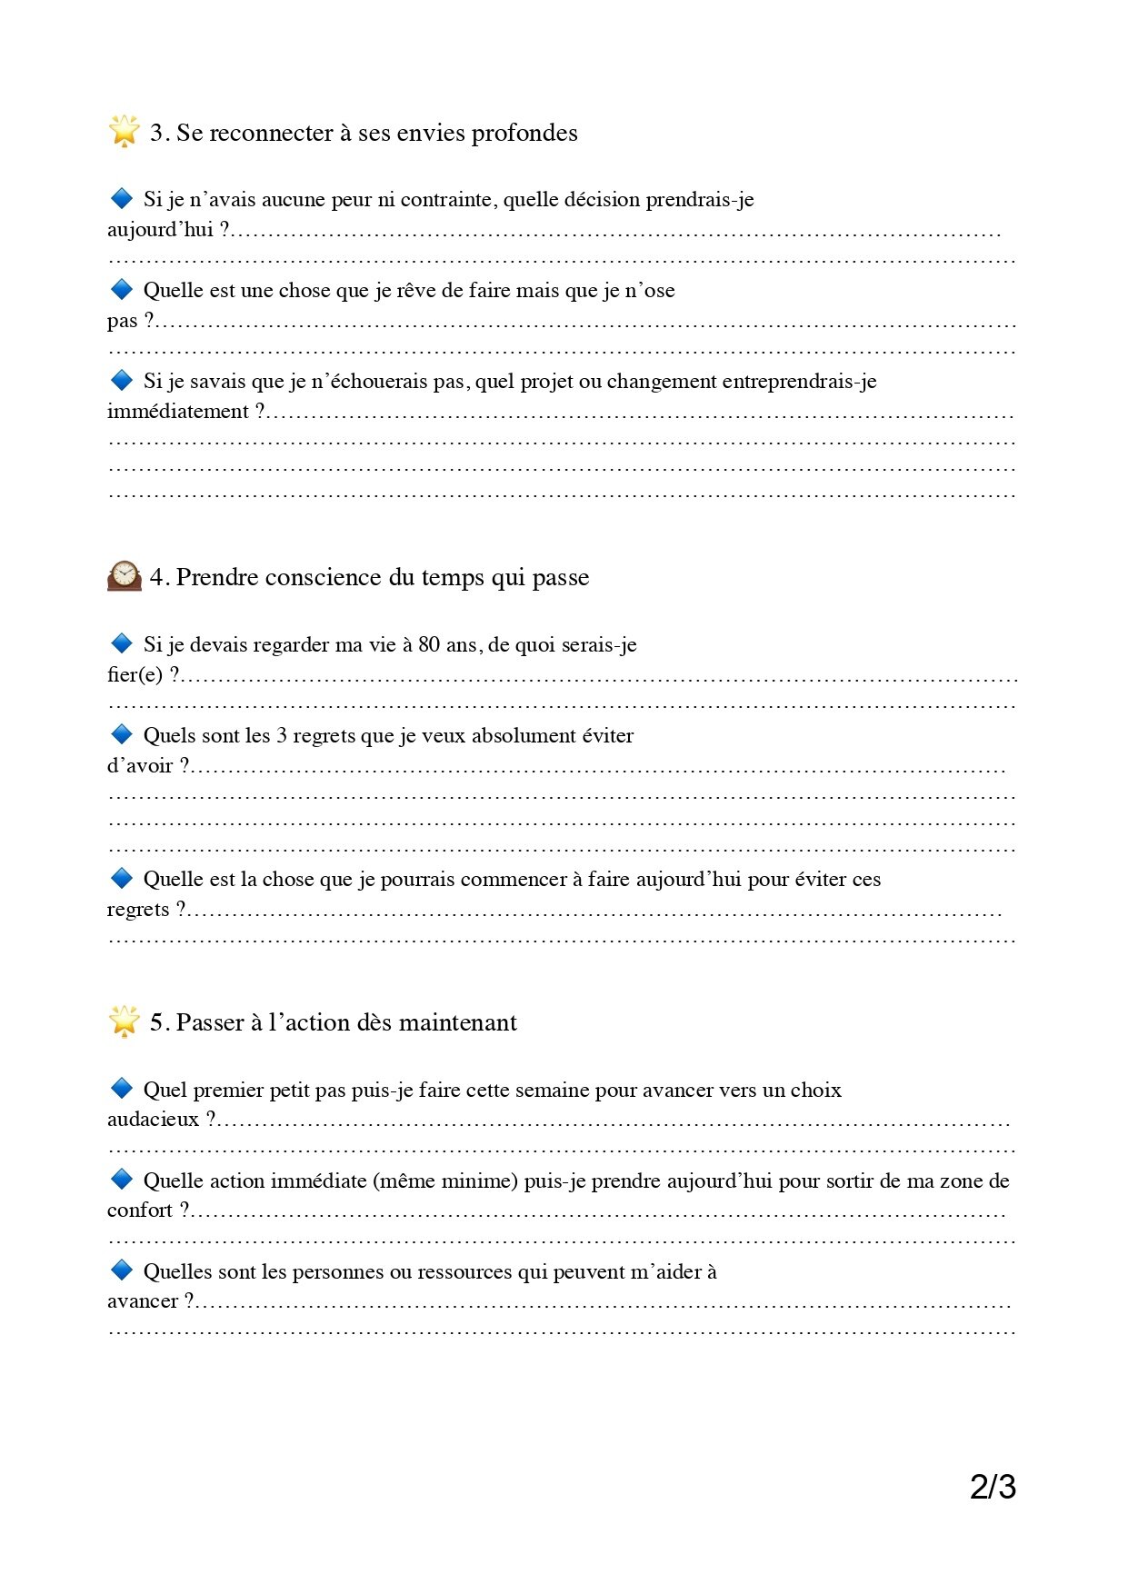Image resolution: width=1128 pixels, height=1594 pixels.
Task: Click the clock icon beside section 4 heading
Action: [x=124, y=576]
